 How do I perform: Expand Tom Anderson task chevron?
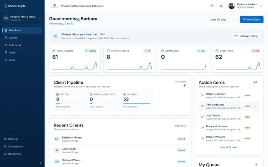255,106
